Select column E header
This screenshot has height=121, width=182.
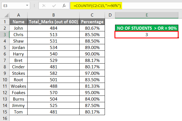click(147, 15)
